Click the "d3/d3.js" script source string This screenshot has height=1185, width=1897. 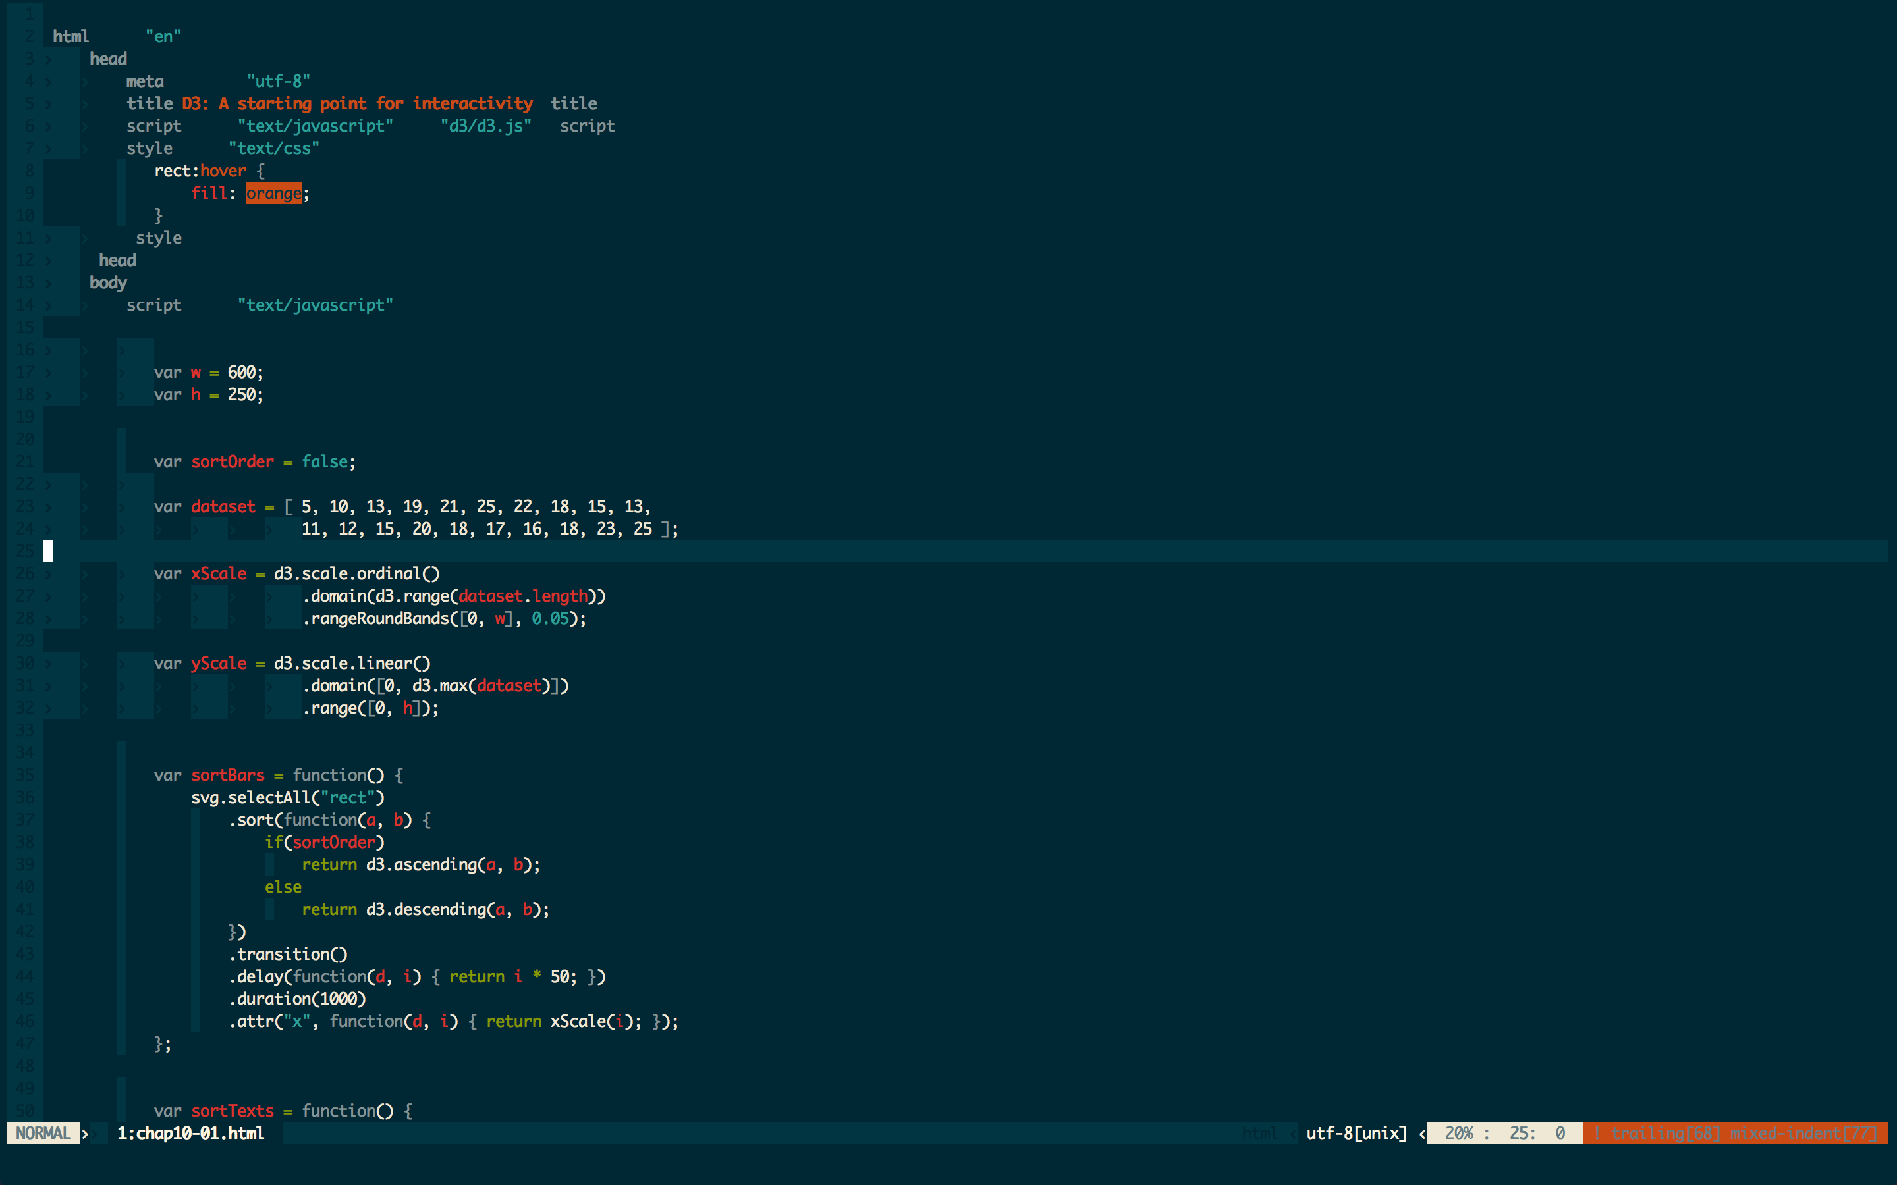tap(486, 126)
